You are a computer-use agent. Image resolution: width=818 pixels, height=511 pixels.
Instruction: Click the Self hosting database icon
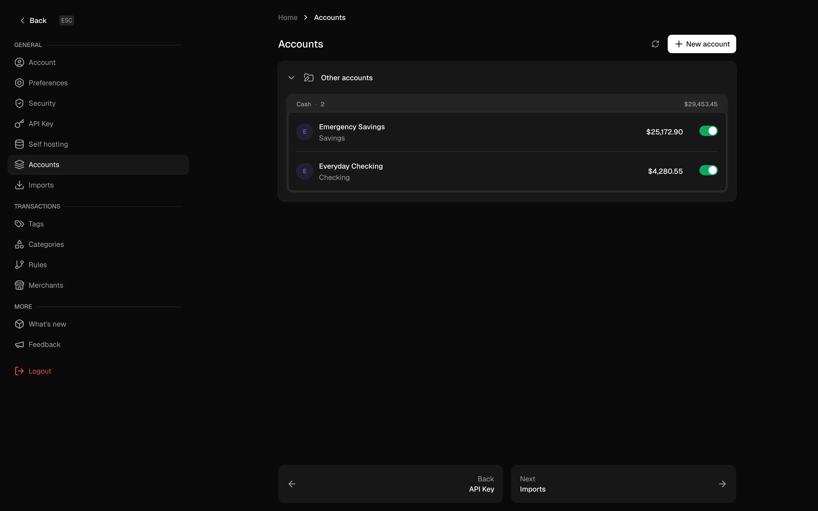tap(19, 144)
